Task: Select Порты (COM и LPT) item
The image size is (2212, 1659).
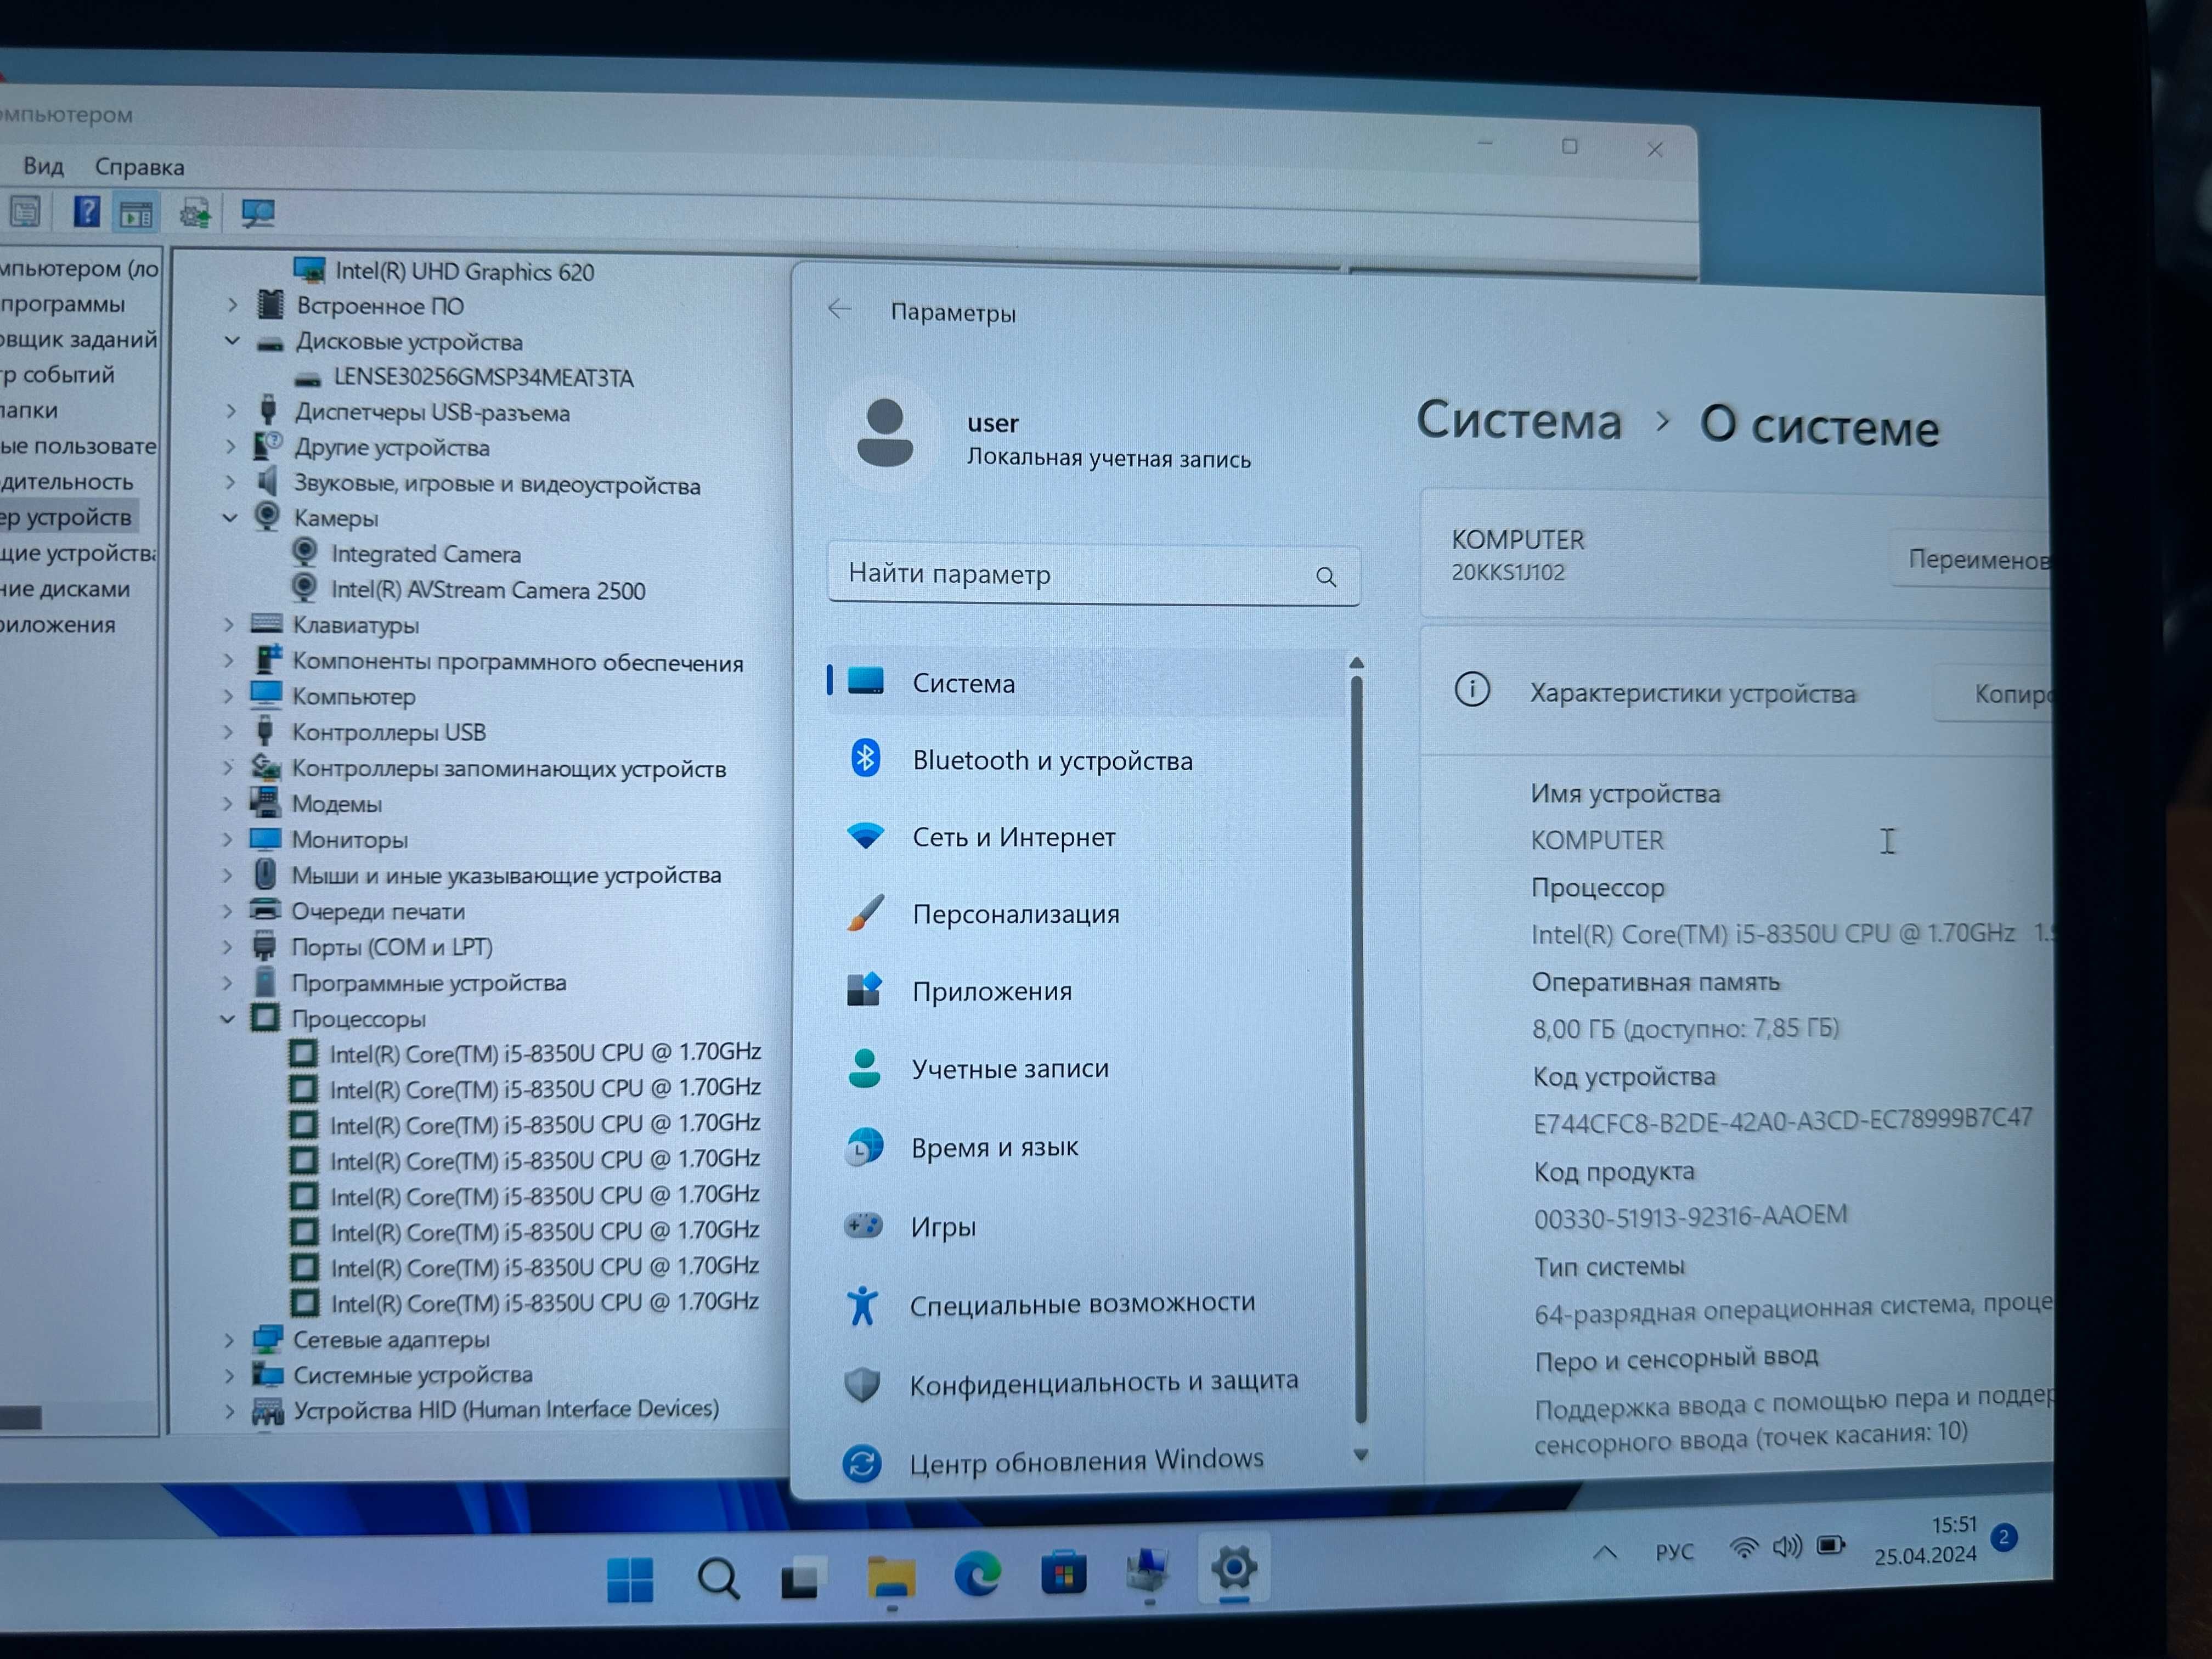Action: pyautogui.click(x=391, y=946)
